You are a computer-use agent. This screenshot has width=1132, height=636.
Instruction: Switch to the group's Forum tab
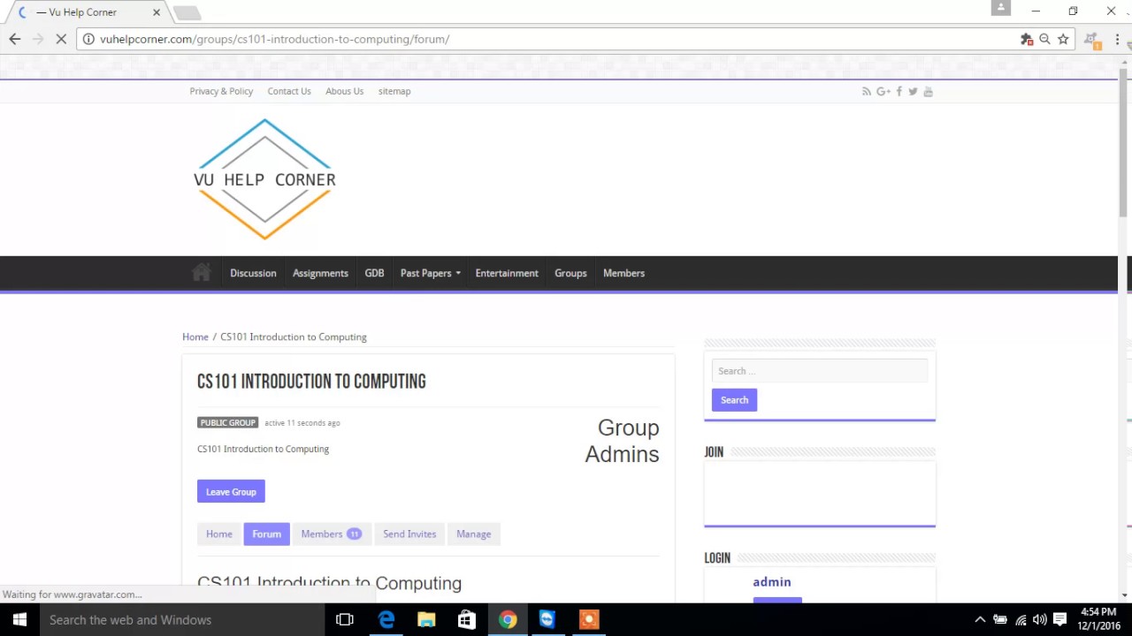click(266, 534)
